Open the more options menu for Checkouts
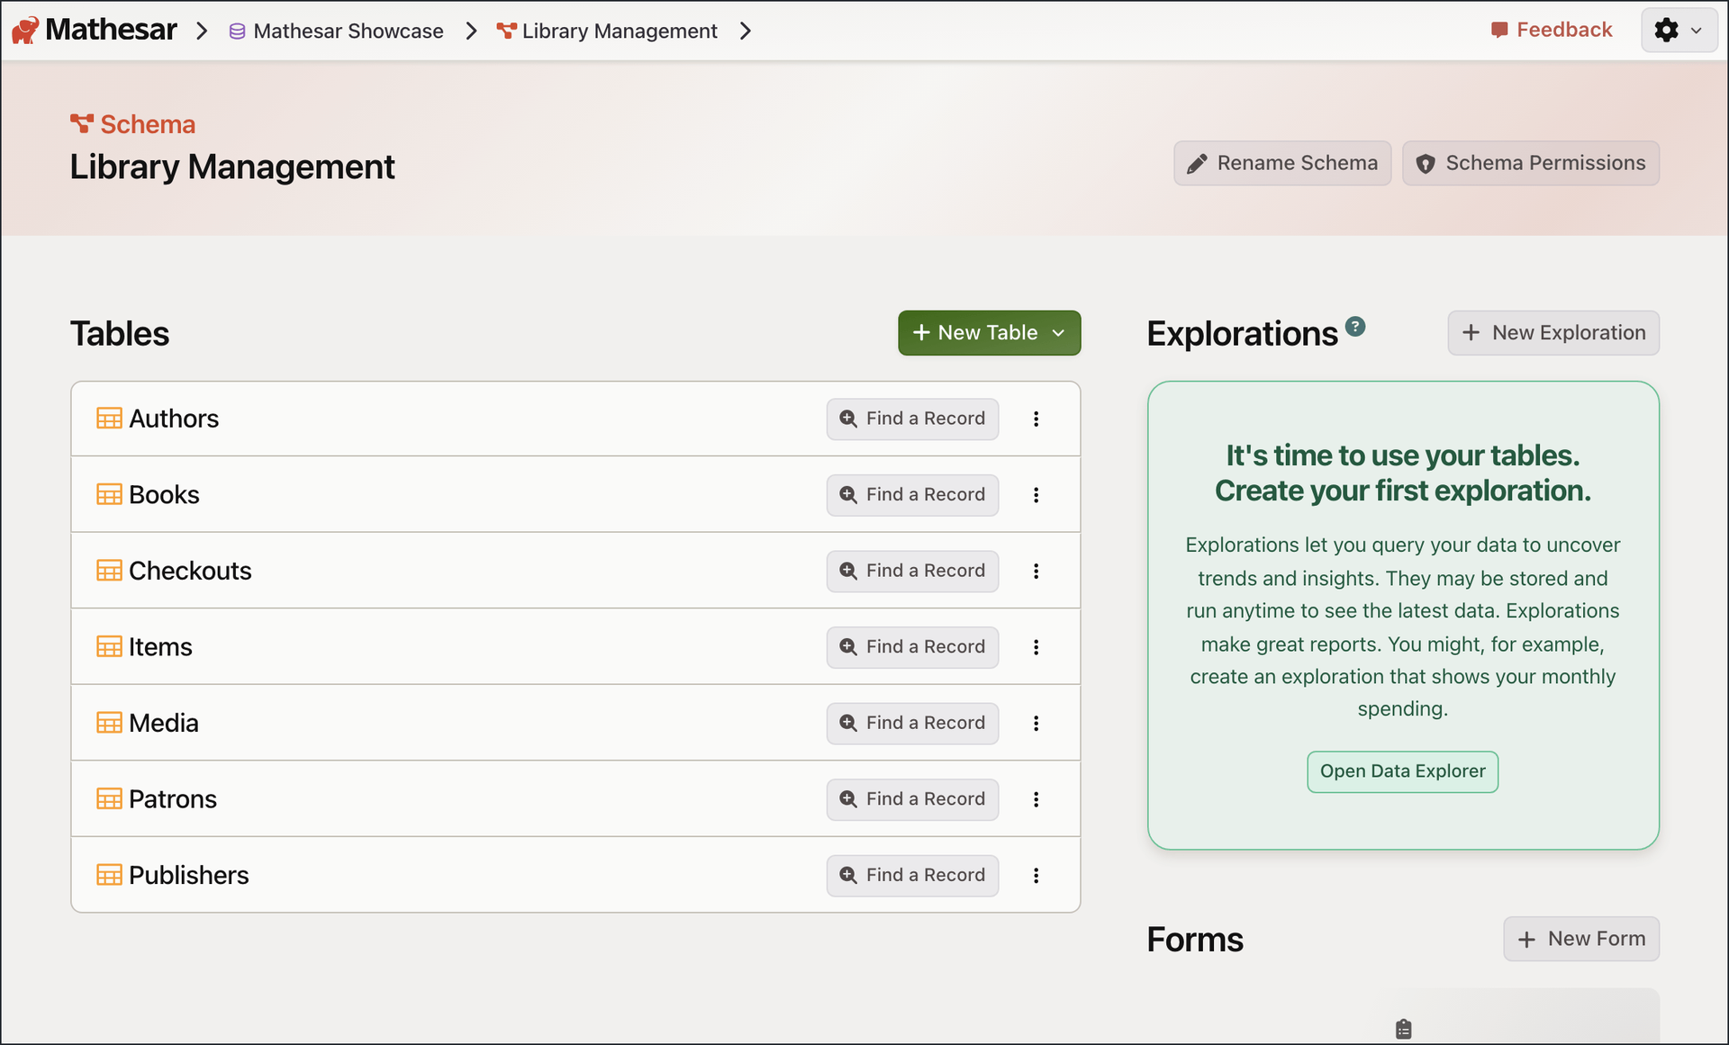The width and height of the screenshot is (1729, 1045). click(1036, 572)
